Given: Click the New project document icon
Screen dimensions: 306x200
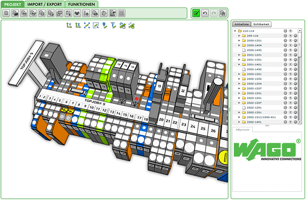Looking at the screenshot, I should pos(6,13).
